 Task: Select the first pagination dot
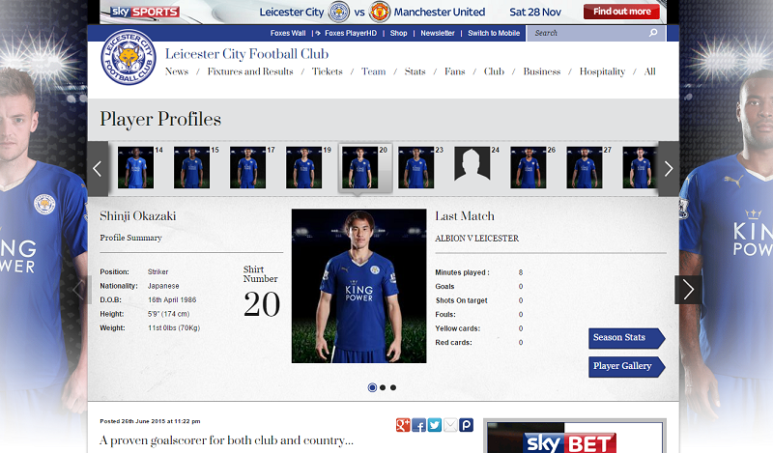pyautogui.click(x=372, y=387)
